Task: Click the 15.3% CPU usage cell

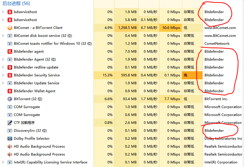Action: (x=104, y=75)
